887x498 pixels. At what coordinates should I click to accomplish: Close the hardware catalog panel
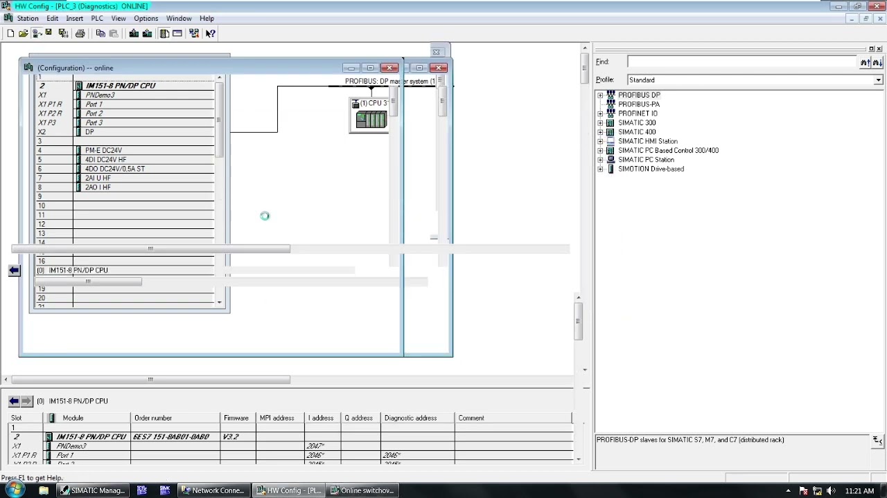[879, 48]
